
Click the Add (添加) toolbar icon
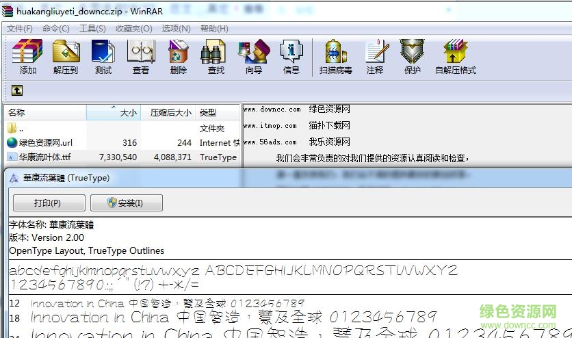(27, 57)
